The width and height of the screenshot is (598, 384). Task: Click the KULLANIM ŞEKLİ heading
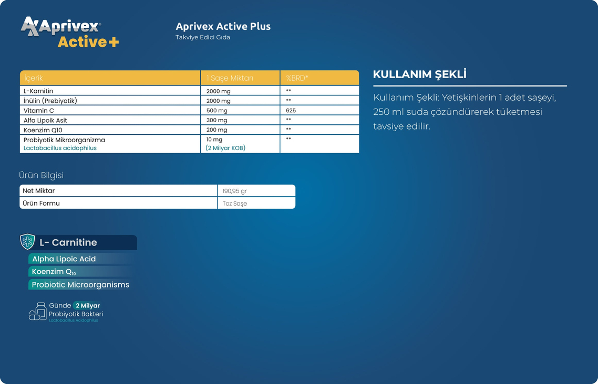pyautogui.click(x=419, y=74)
